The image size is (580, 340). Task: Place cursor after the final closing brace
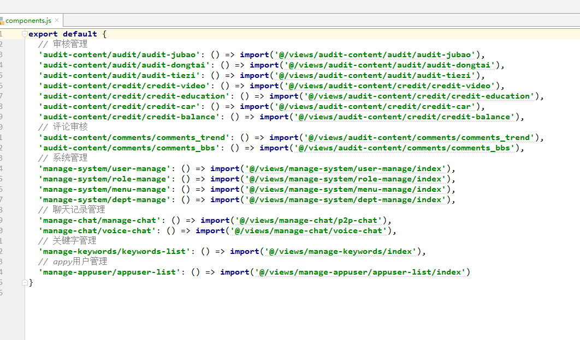click(x=34, y=282)
